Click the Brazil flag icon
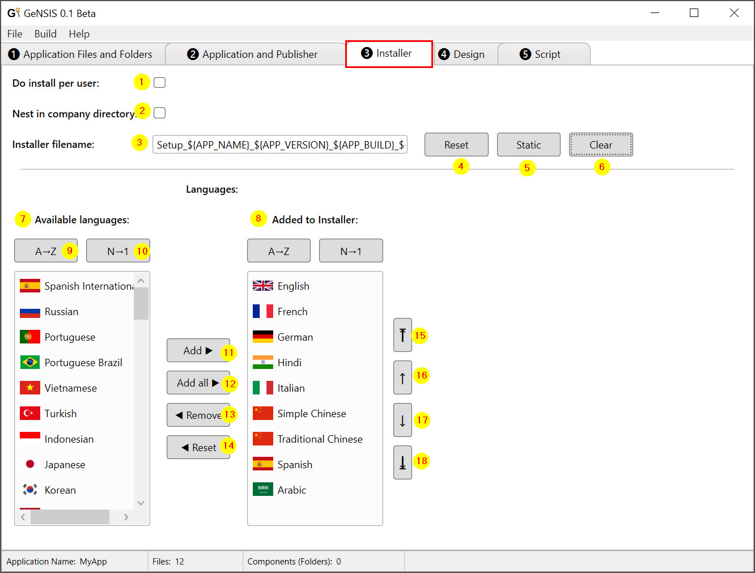Screen dimensions: 755x573 (30, 362)
